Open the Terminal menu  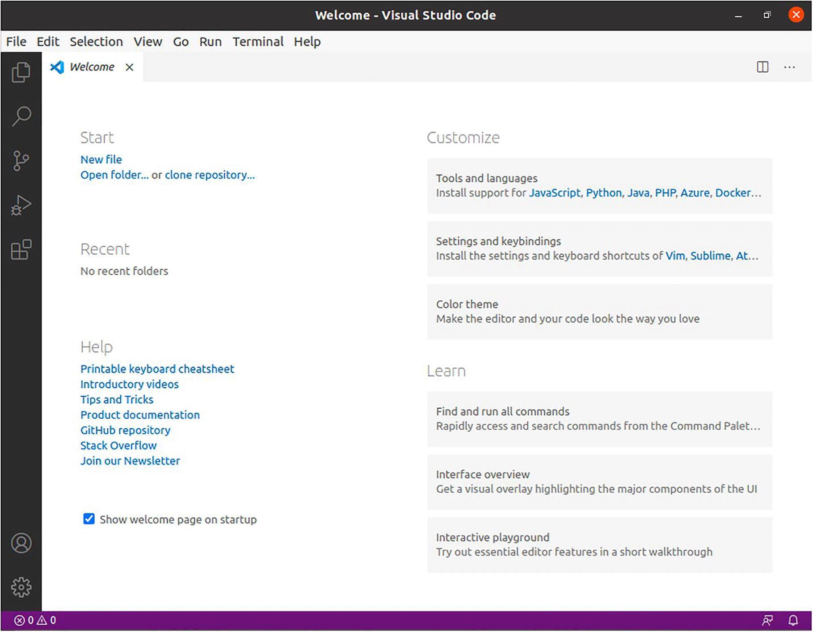[x=258, y=42]
